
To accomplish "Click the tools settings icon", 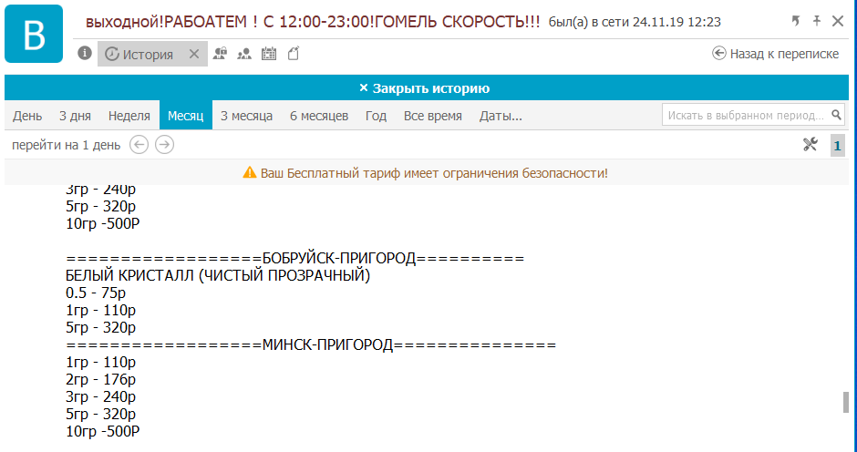I will (x=810, y=144).
